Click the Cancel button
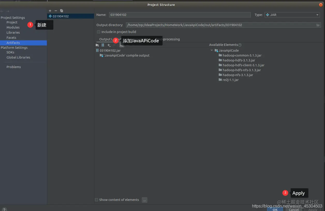 (294, 209)
